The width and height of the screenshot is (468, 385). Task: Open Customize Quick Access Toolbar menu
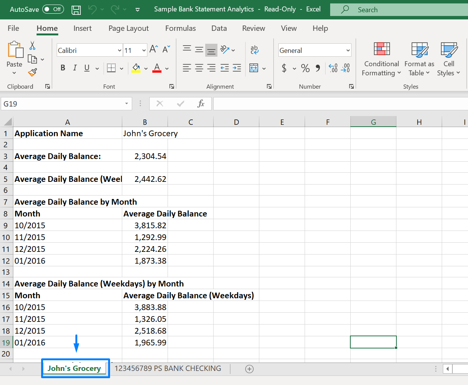(x=137, y=10)
